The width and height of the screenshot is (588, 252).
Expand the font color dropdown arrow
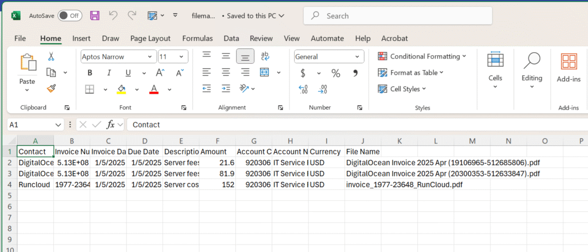[169, 89]
